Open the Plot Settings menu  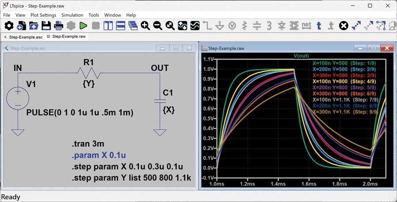point(43,15)
